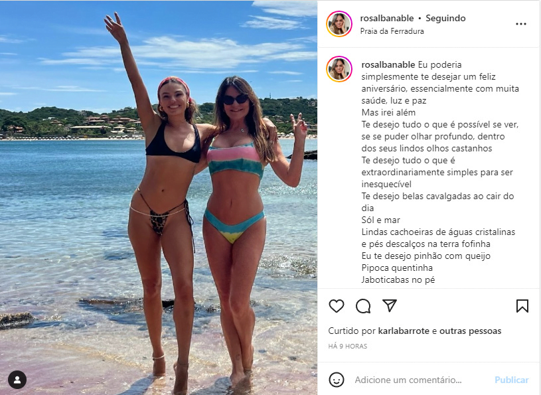Open the rosalbanable username in the caption

(x=388, y=65)
